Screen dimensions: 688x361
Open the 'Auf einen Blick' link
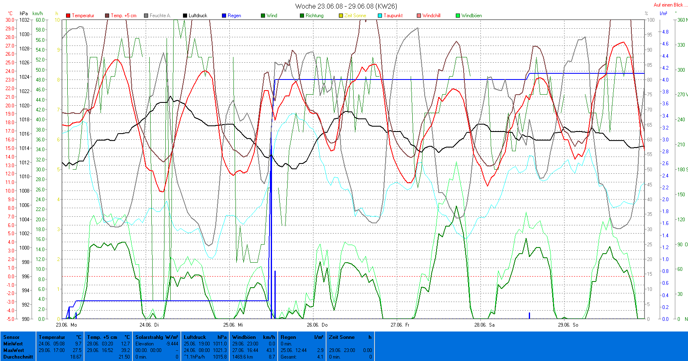coord(668,5)
